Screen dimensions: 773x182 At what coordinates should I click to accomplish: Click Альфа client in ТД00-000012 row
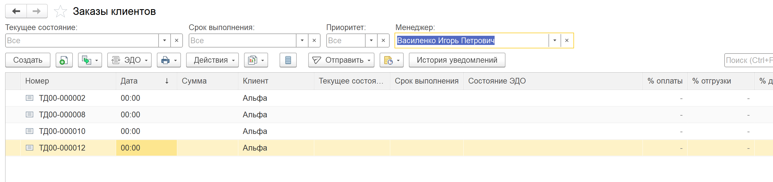point(255,148)
